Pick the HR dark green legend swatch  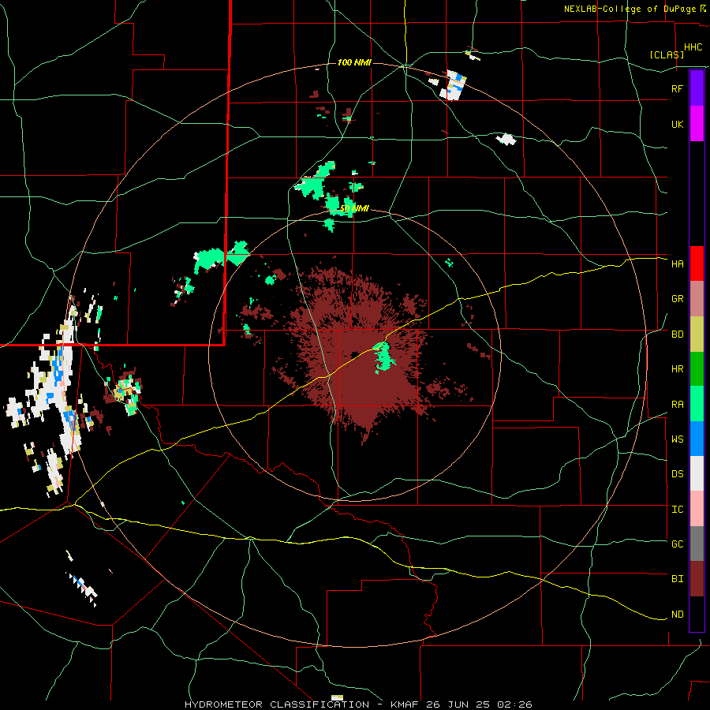(x=697, y=369)
